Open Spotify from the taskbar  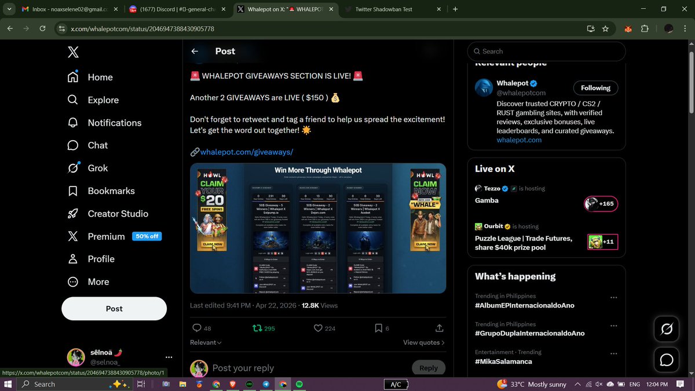(299, 384)
